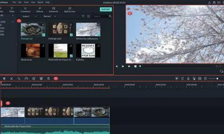
Task: Click the green play button in preview
Action: (x=129, y=66)
